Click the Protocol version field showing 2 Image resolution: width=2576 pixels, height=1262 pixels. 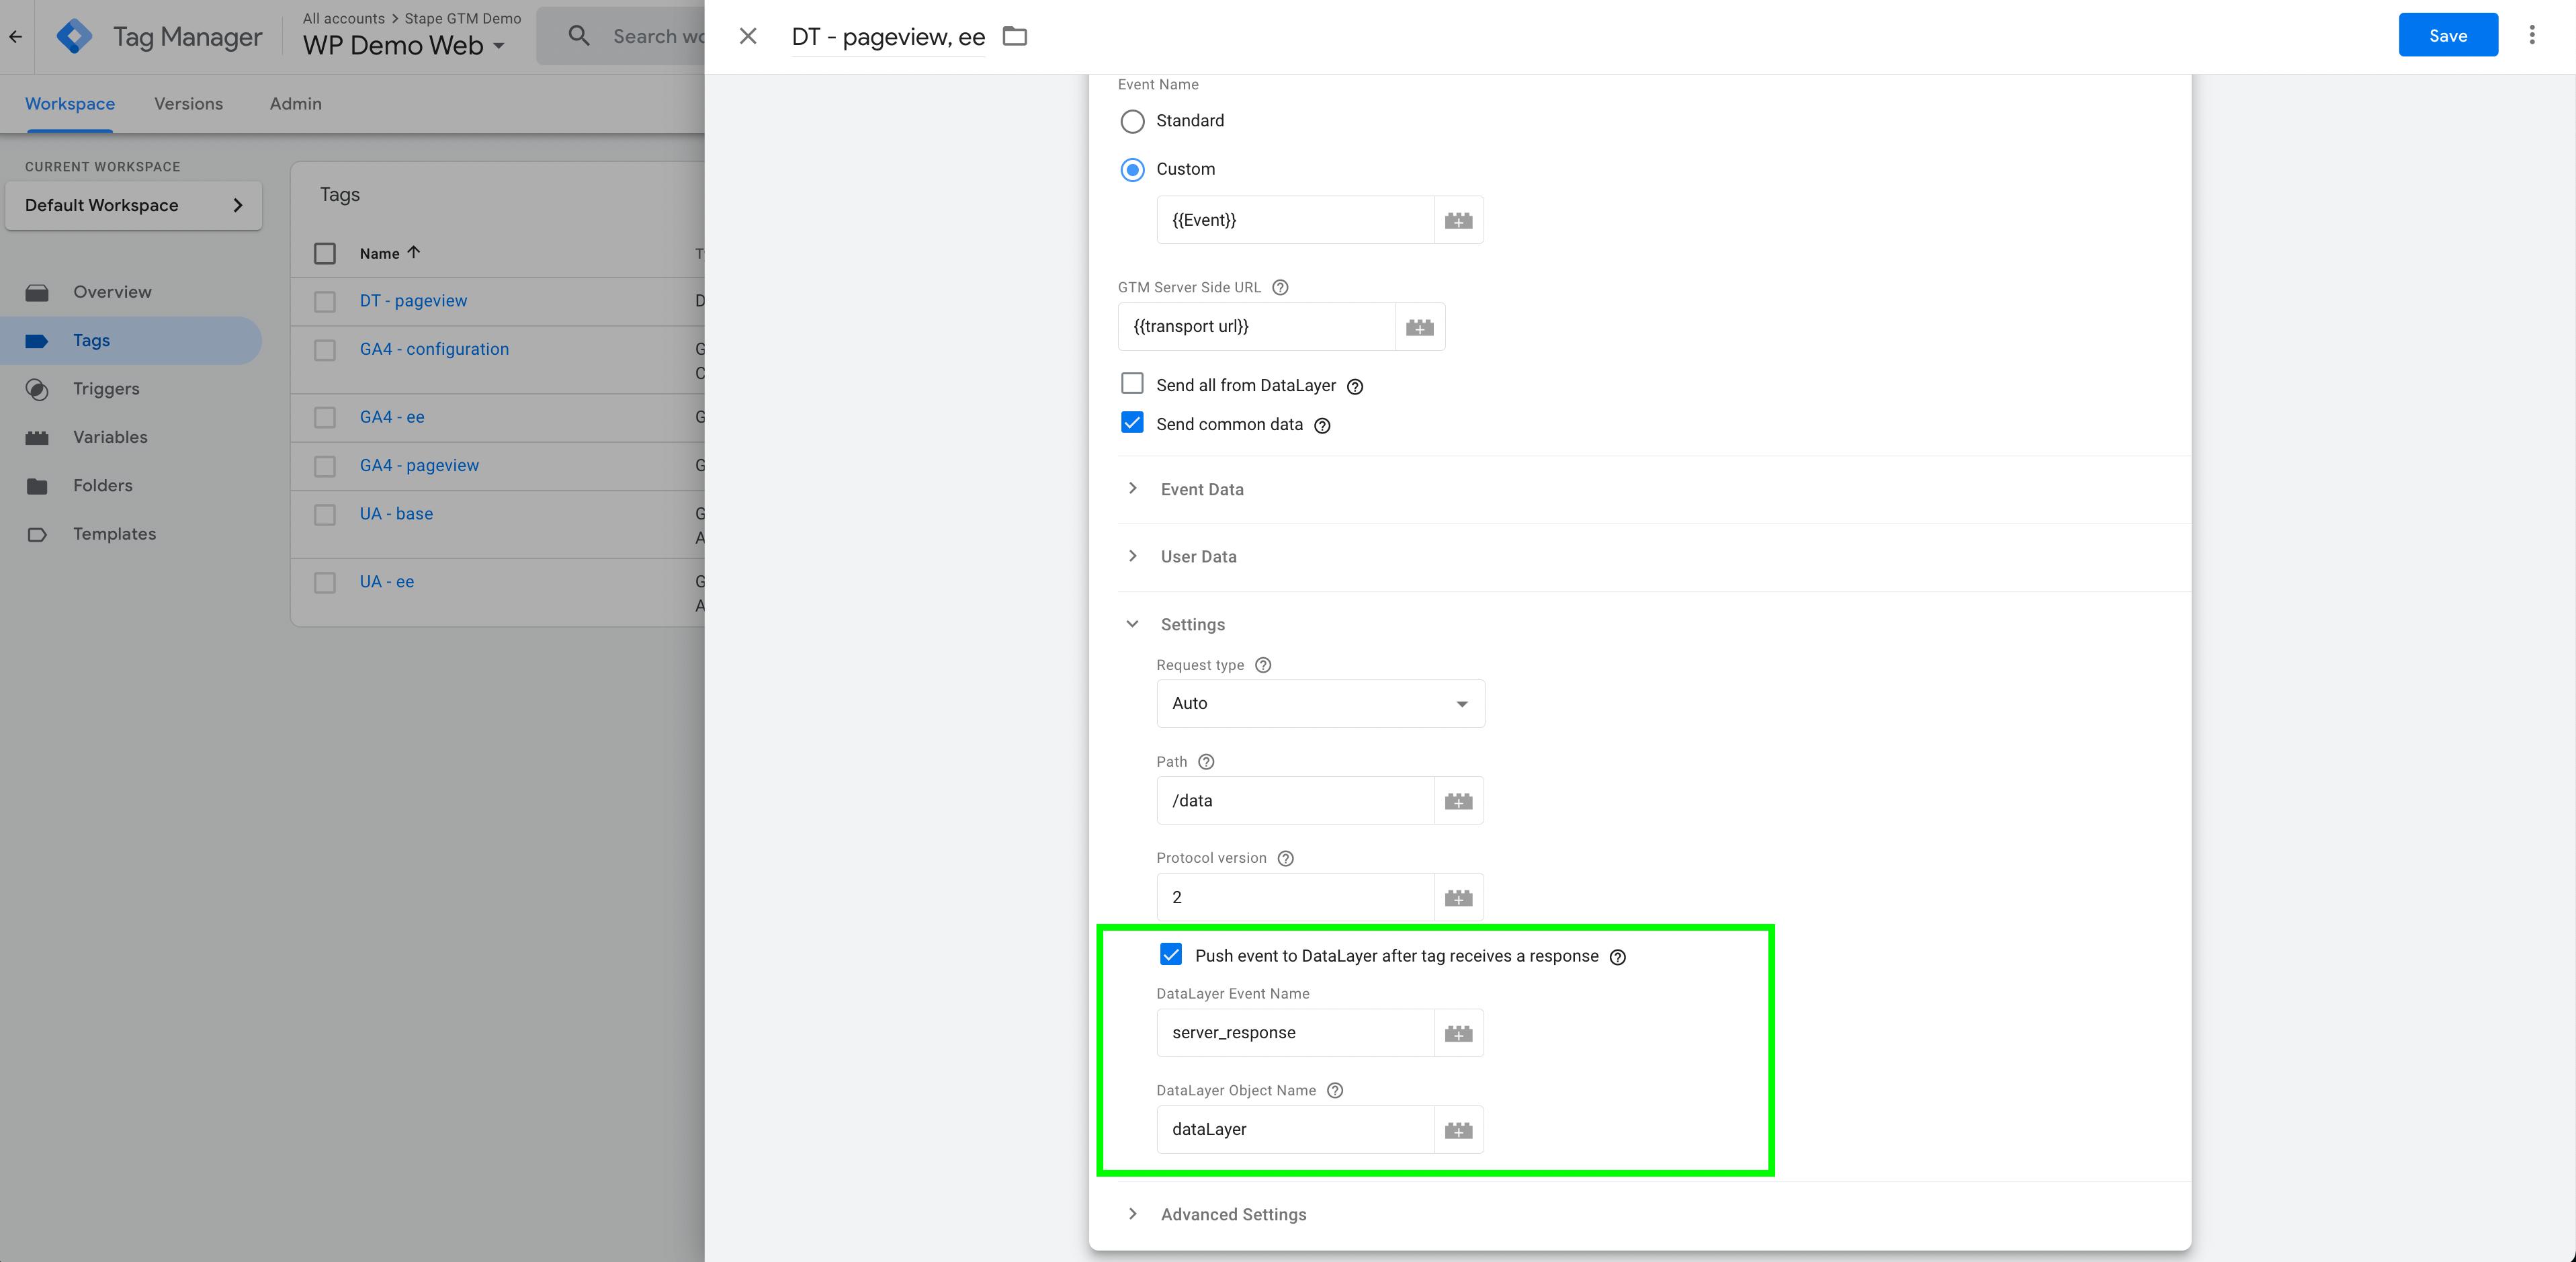click(x=1295, y=898)
